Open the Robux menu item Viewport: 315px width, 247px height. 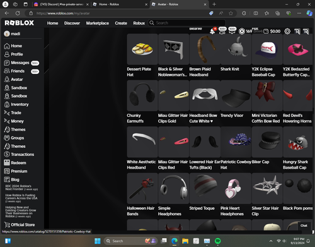pos(139,23)
